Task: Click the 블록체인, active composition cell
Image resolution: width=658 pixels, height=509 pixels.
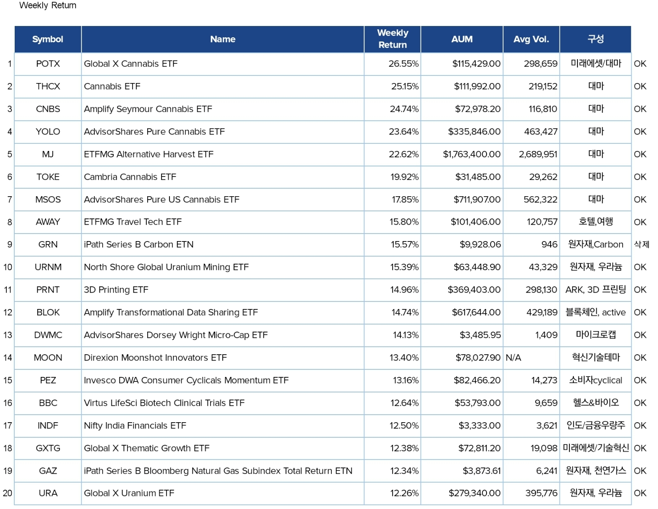Action: click(x=596, y=312)
